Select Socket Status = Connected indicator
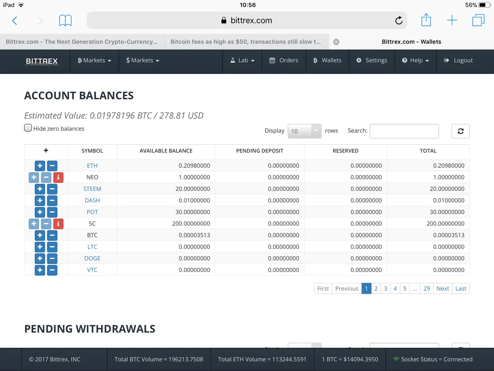The height and width of the screenshot is (371, 494). [433, 359]
